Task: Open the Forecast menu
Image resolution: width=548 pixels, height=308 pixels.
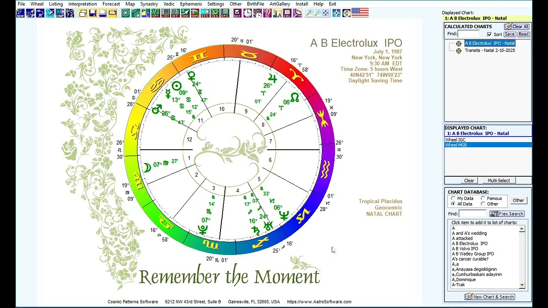Action: coord(111,4)
